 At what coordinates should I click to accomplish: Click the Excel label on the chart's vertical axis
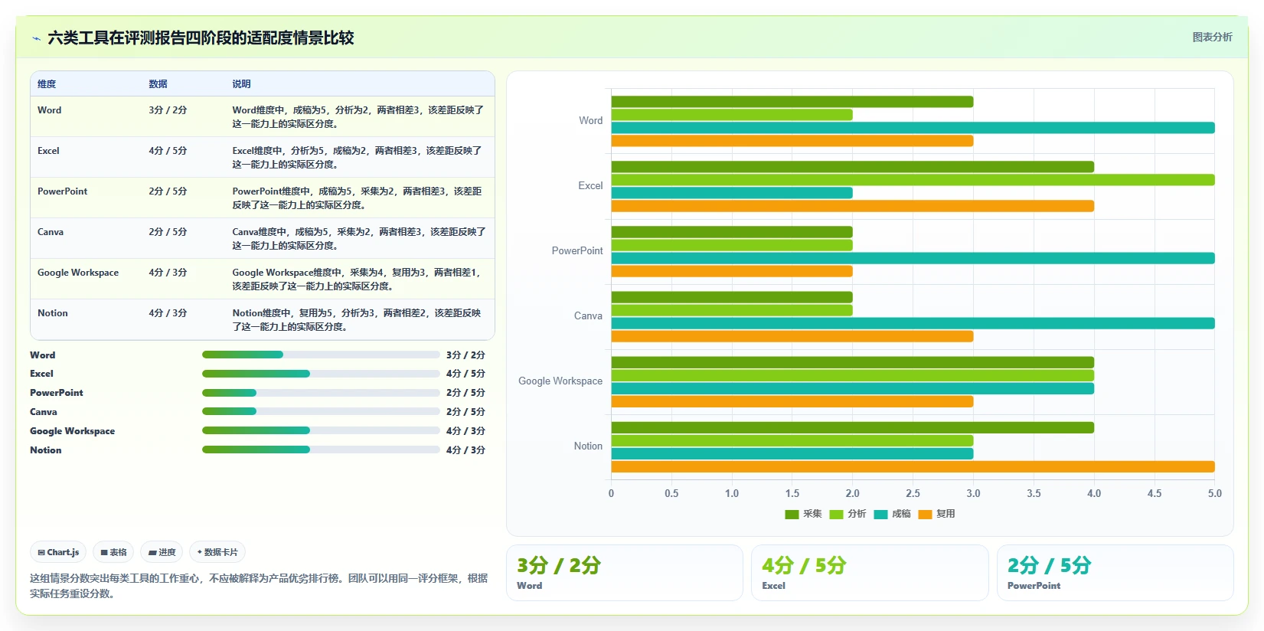tap(590, 185)
